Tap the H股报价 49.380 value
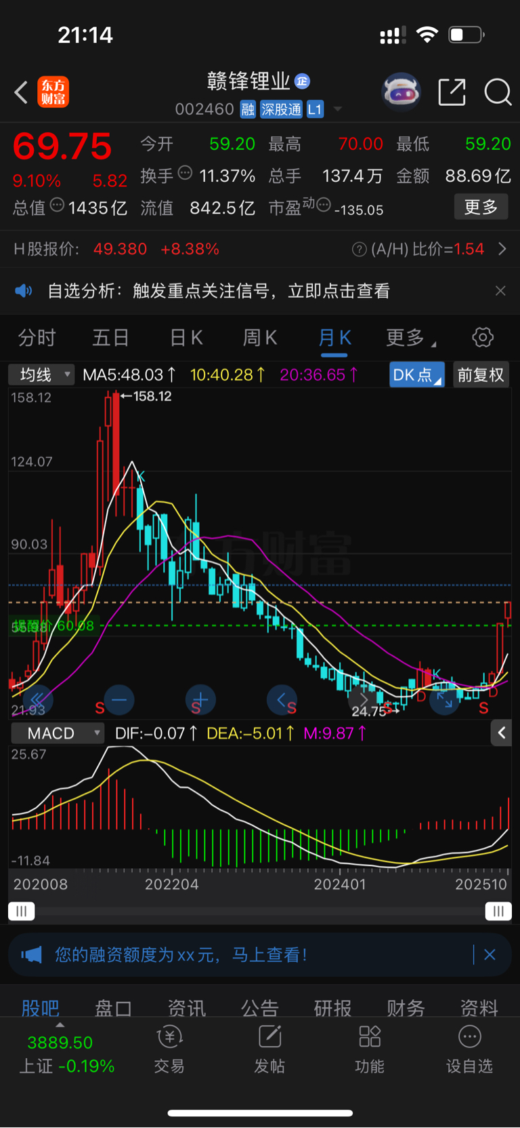Screen dimensions: 520x1128 (120, 249)
